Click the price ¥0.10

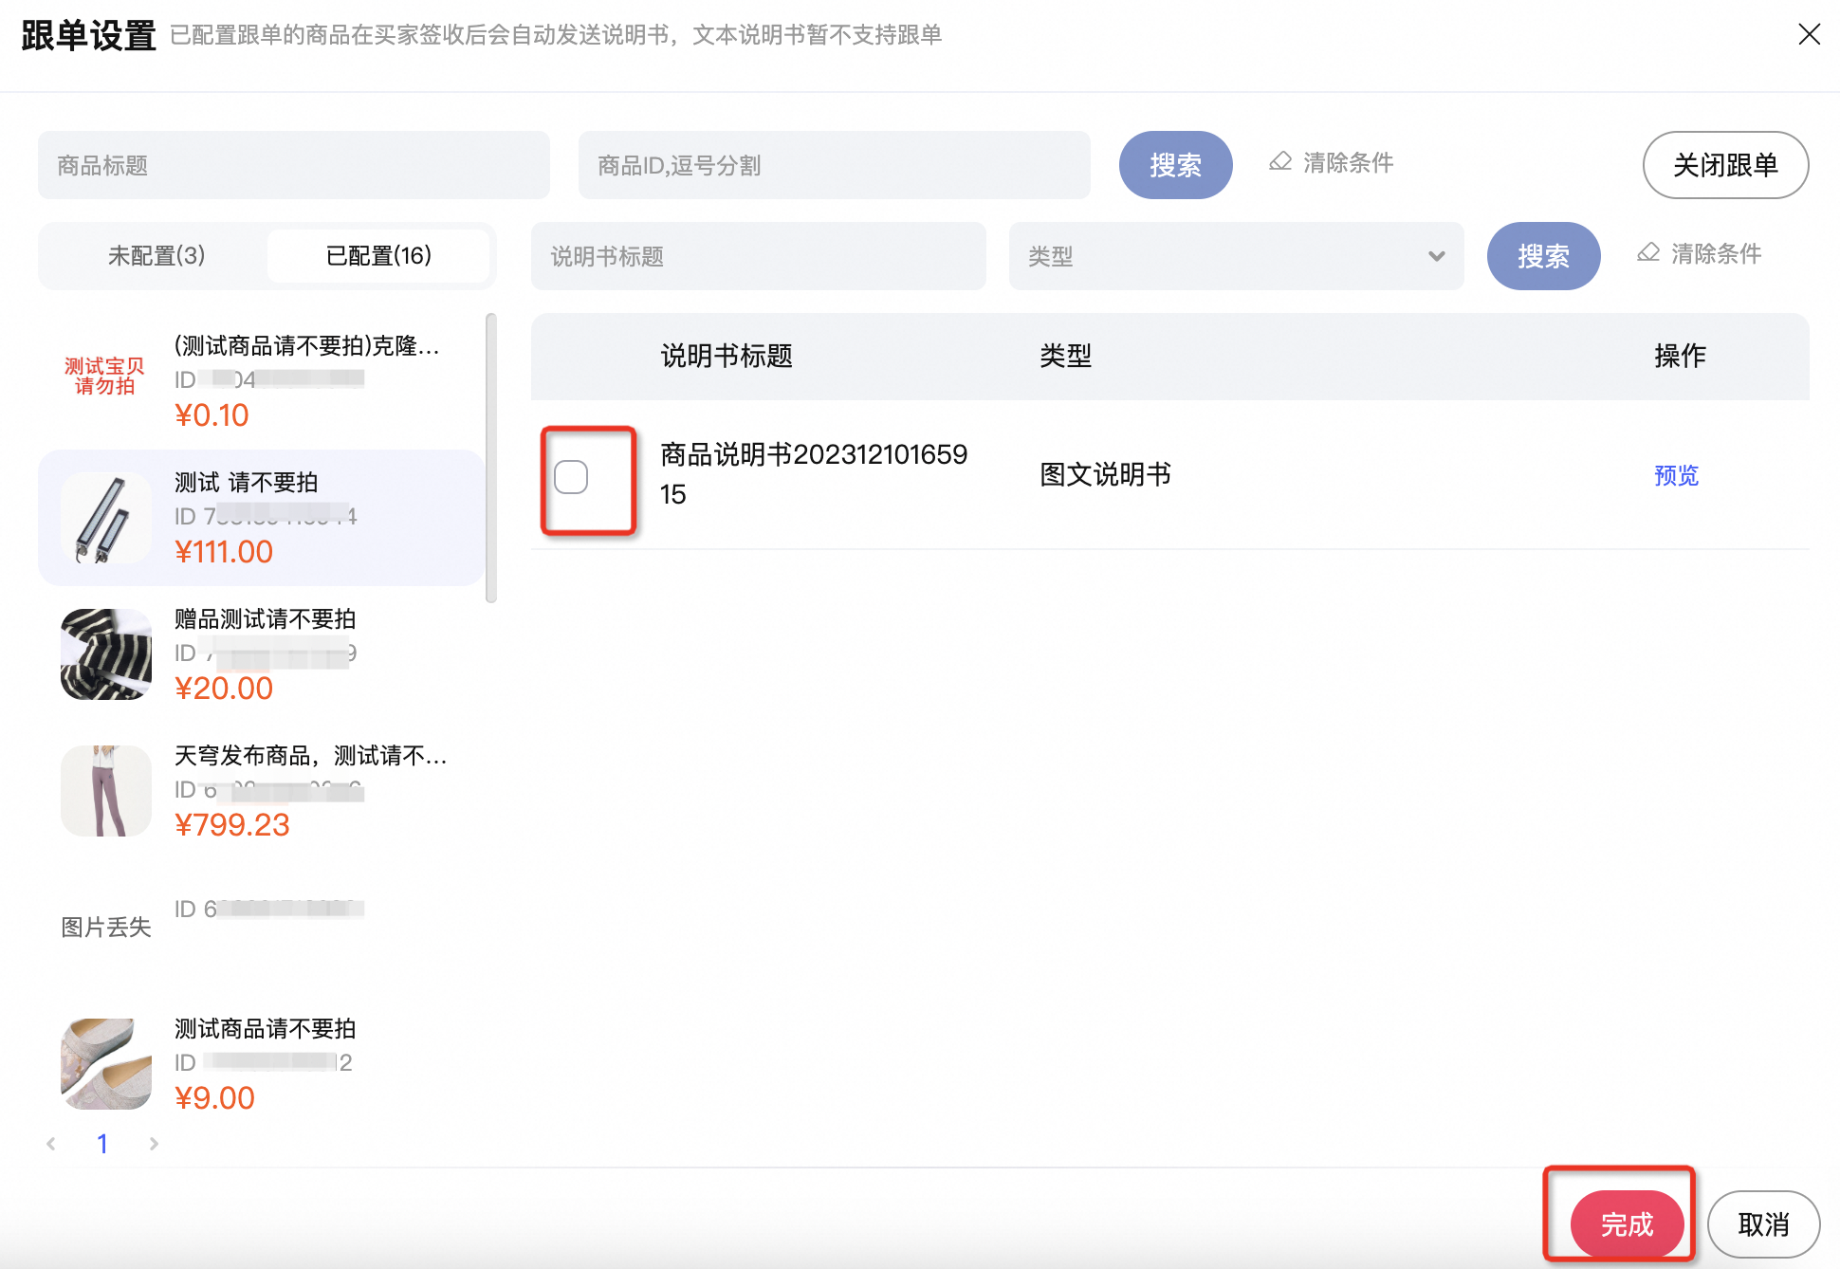[212, 415]
